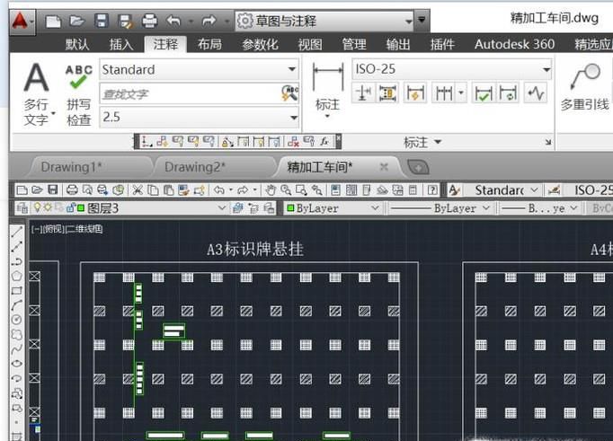613x441 pixels.
Task: Click the Pan hand icon in toolbar
Action: [x=269, y=190]
